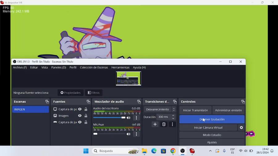Open Herramientas menu
Image resolution: width=278 pixels, height=156 pixels.
(x=120, y=68)
